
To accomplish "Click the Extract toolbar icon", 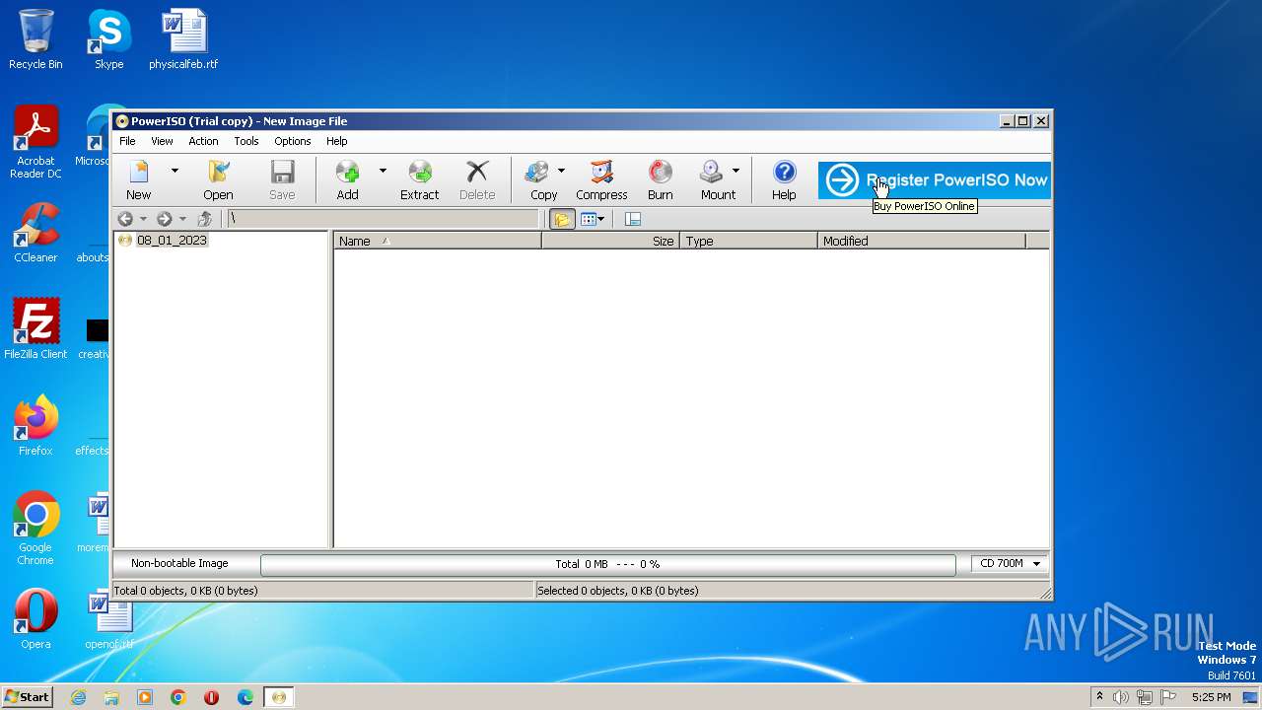I will pyautogui.click(x=419, y=180).
